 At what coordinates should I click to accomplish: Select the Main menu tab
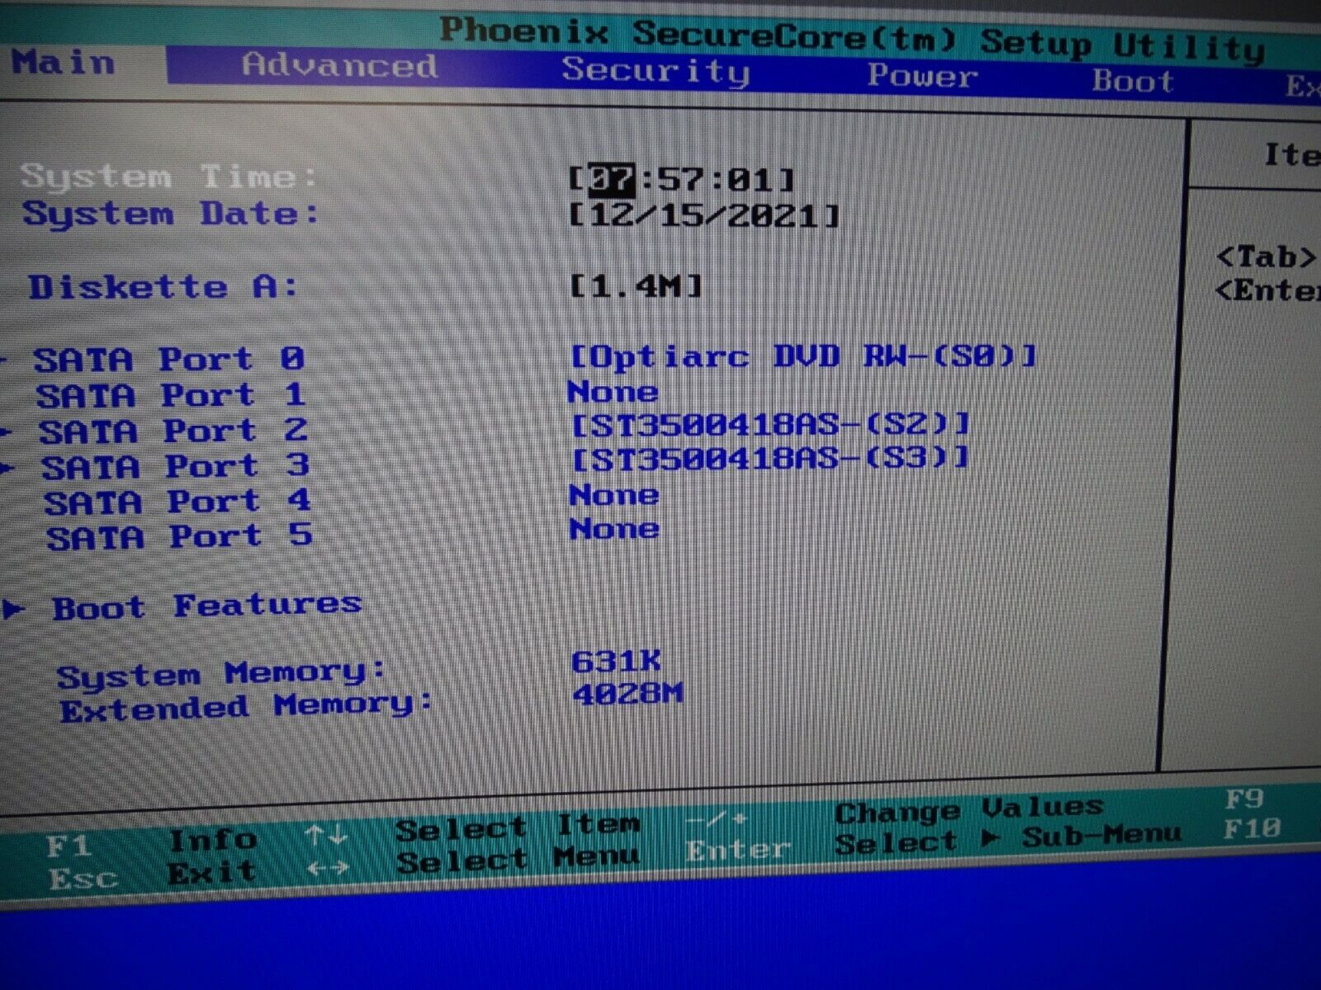click(64, 63)
